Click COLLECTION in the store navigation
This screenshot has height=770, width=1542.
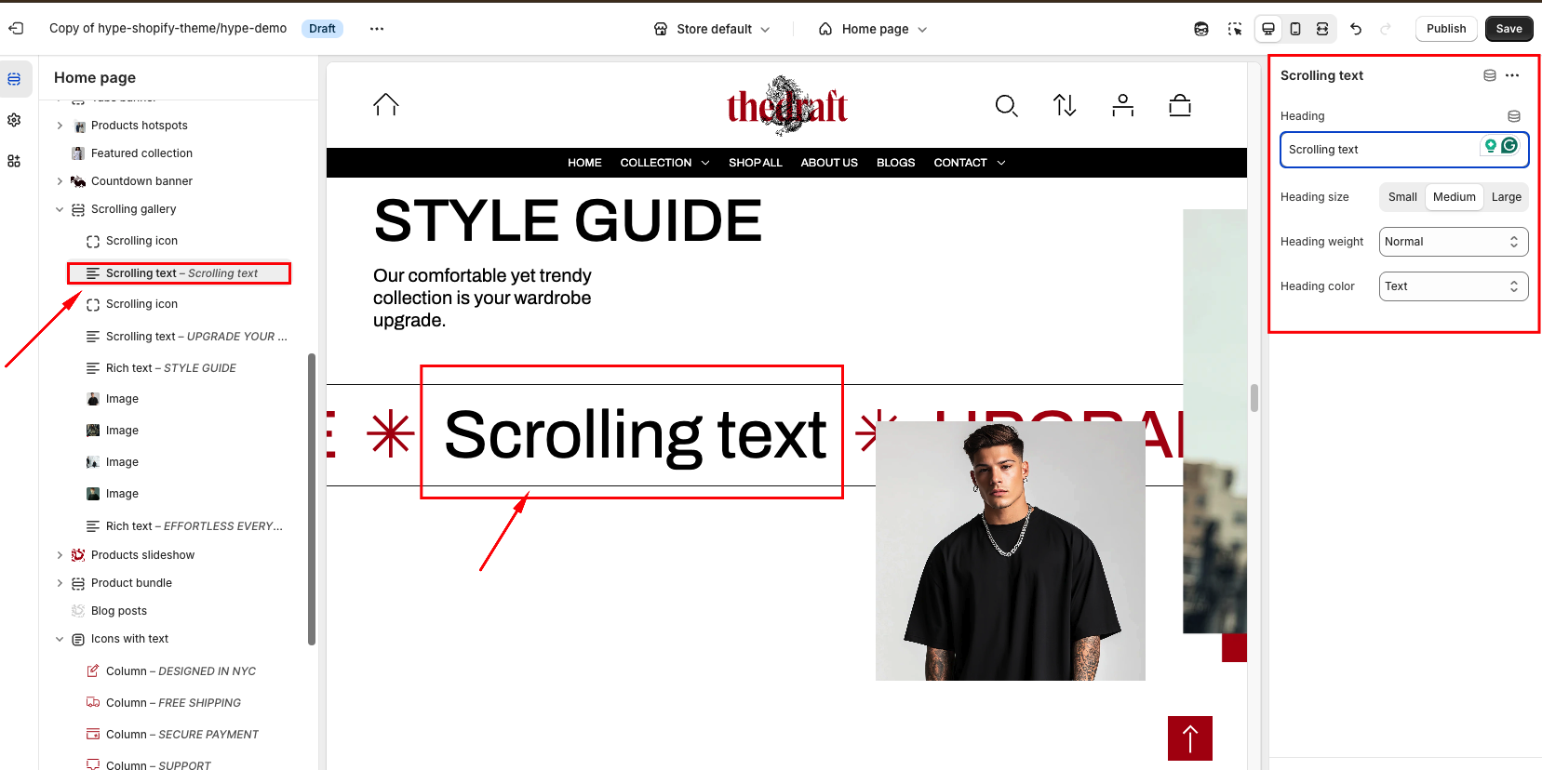pos(656,163)
